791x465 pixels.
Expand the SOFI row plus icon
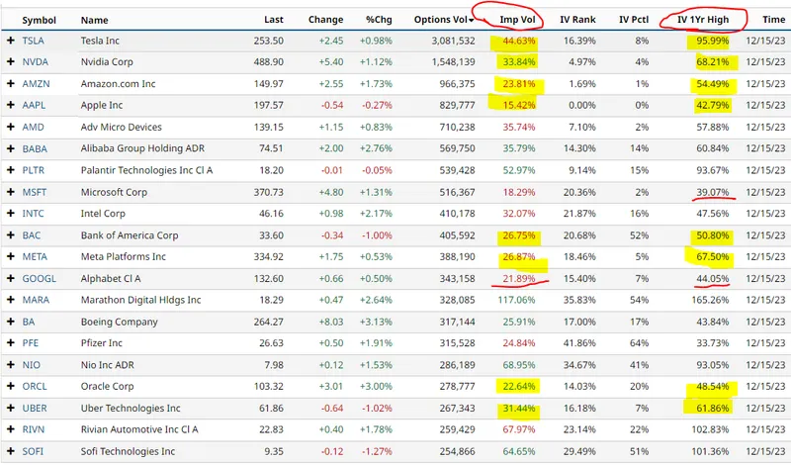click(11, 451)
